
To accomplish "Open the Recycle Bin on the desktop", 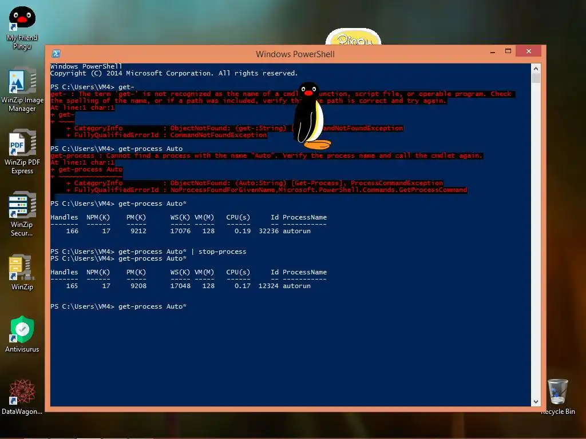I will click(557, 397).
